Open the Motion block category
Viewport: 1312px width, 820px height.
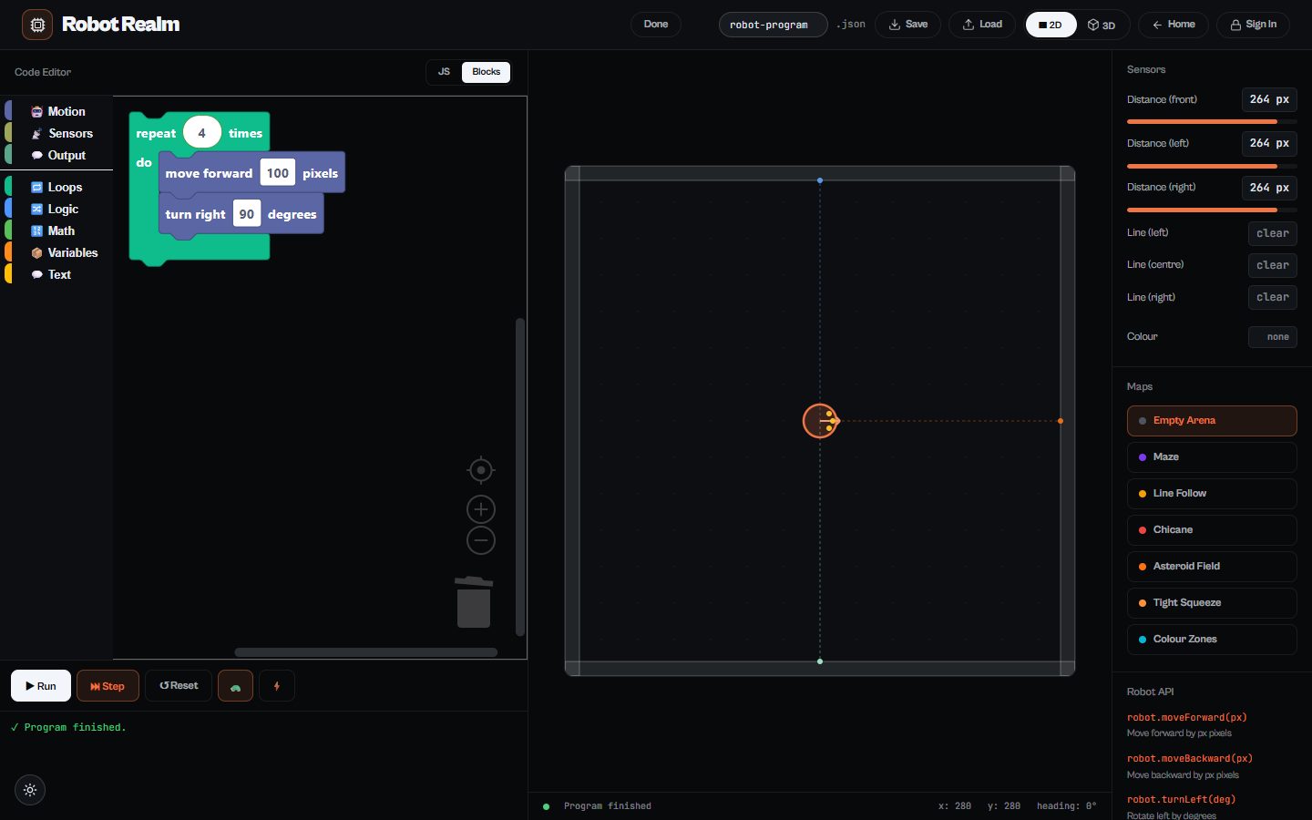(57, 111)
